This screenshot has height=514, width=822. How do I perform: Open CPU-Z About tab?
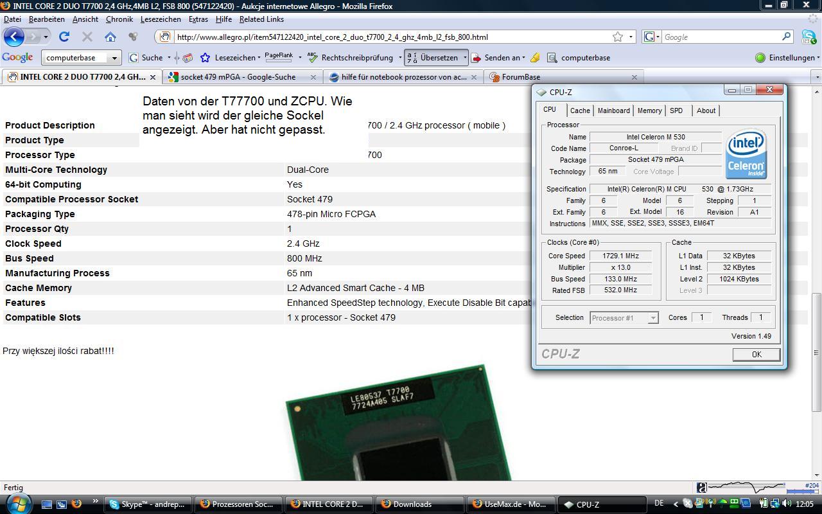point(706,111)
